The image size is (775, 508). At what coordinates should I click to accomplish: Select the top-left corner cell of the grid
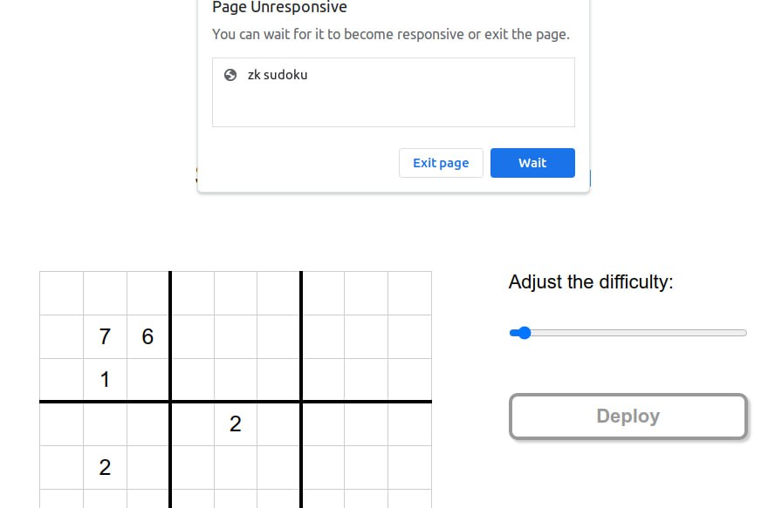61,293
